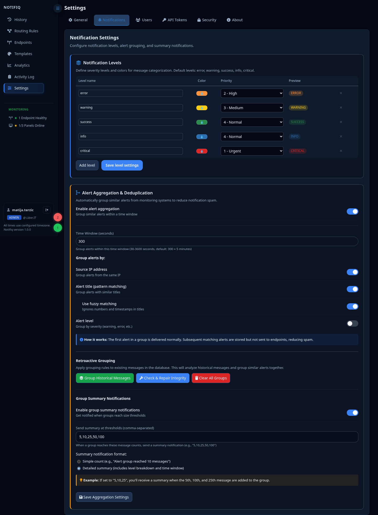Open priority dropdown for critical level
378x515 pixels.
252,151
